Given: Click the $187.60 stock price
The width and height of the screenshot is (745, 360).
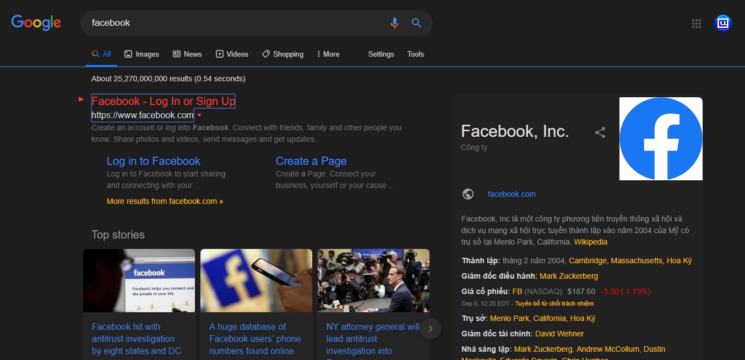Looking at the screenshot, I should coord(581,291).
